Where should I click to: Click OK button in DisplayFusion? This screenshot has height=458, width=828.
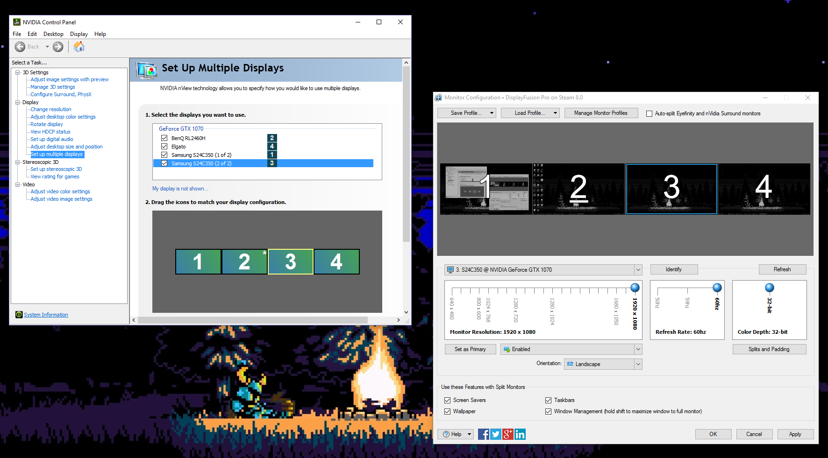(x=713, y=434)
